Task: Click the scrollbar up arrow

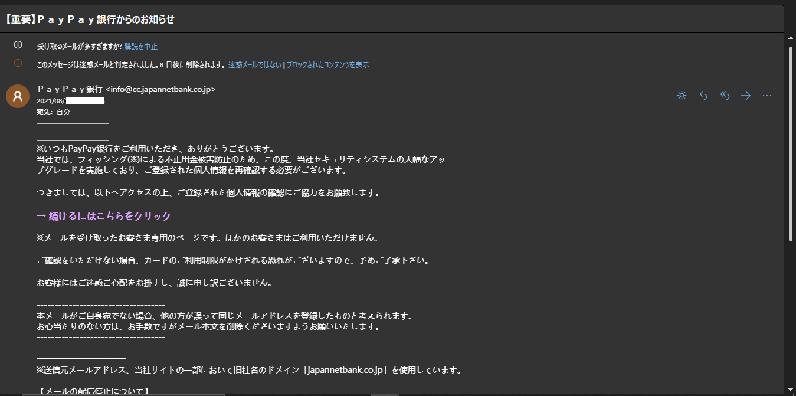Action: pyautogui.click(x=791, y=38)
